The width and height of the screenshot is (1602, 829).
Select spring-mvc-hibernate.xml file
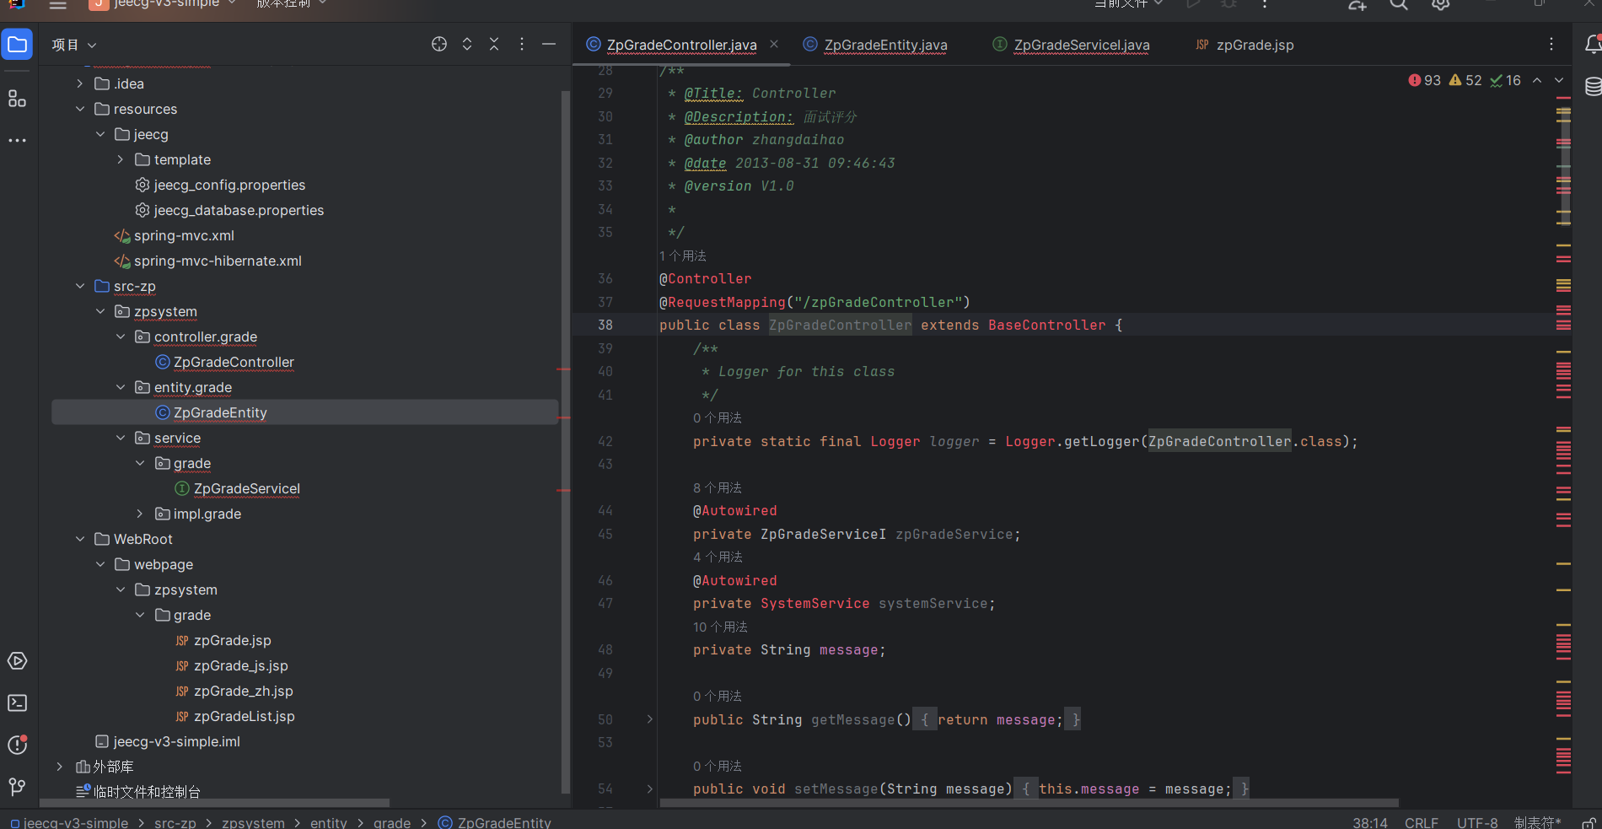click(218, 261)
